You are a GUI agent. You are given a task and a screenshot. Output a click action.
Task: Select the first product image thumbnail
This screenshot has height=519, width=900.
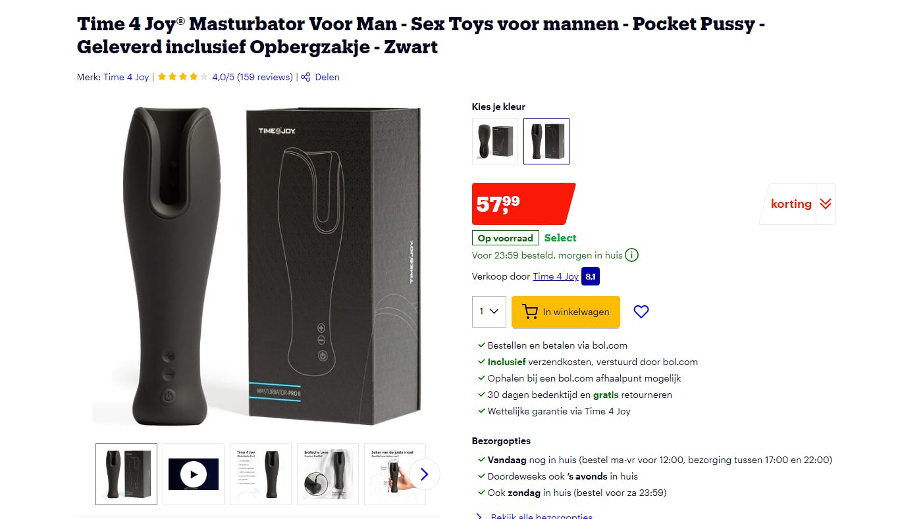click(126, 474)
